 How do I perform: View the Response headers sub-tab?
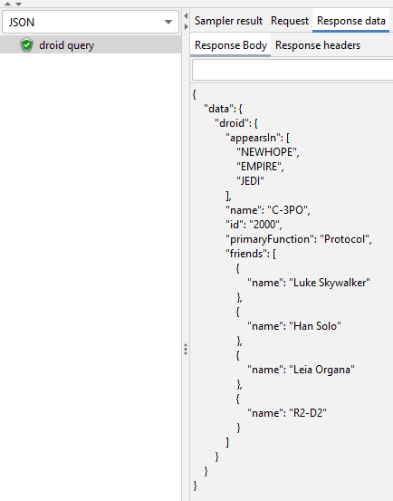pyautogui.click(x=318, y=45)
